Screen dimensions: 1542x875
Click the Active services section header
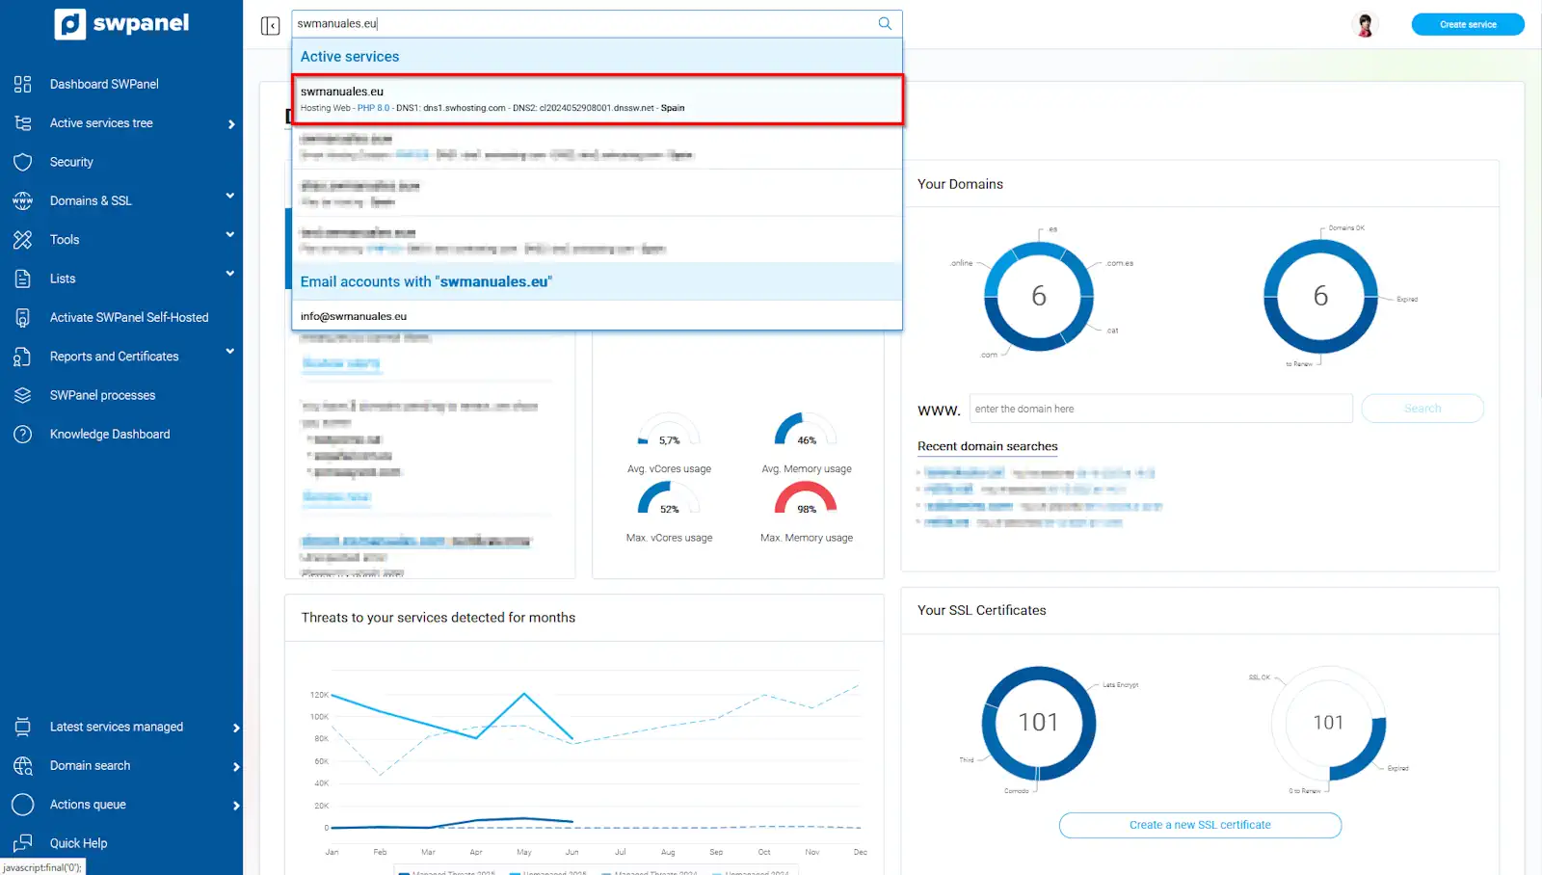(x=598, y=57)
